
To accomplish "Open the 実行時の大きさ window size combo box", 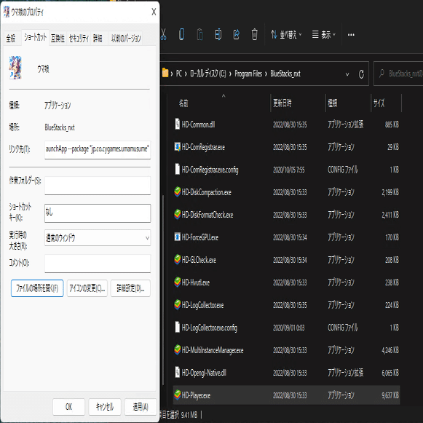I will (x=98, y=237).
